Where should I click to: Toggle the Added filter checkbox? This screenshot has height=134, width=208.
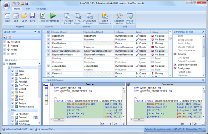pos(4,50)
